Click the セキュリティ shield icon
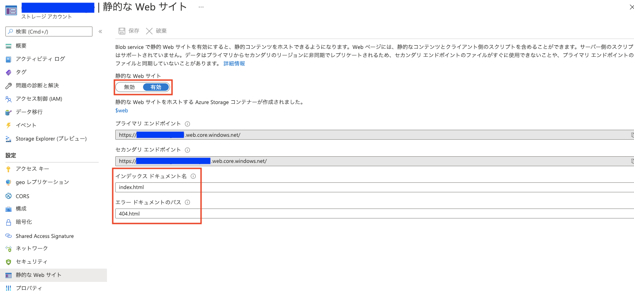 [9, 262]
